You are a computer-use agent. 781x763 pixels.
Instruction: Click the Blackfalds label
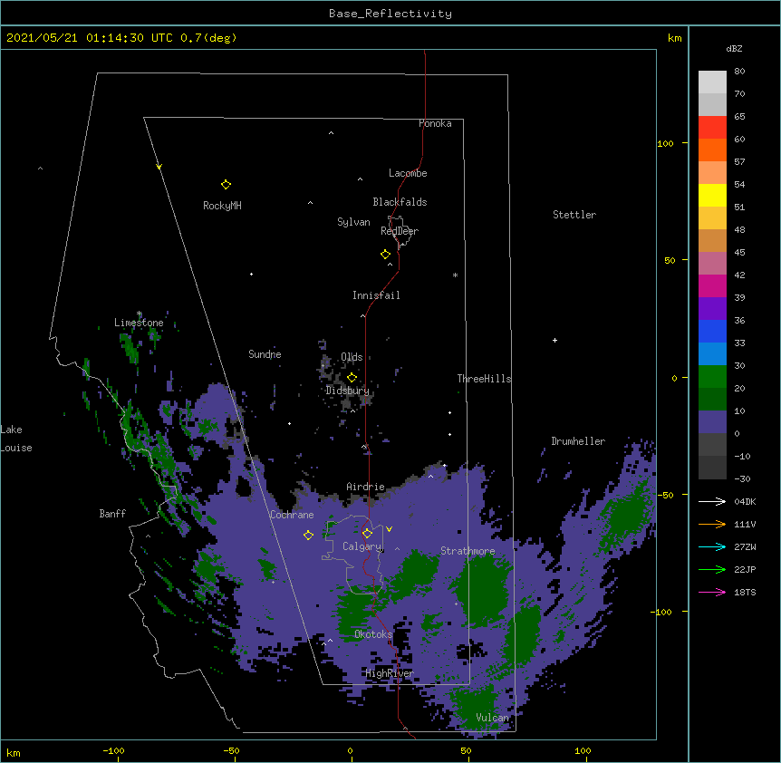point(400,202)
